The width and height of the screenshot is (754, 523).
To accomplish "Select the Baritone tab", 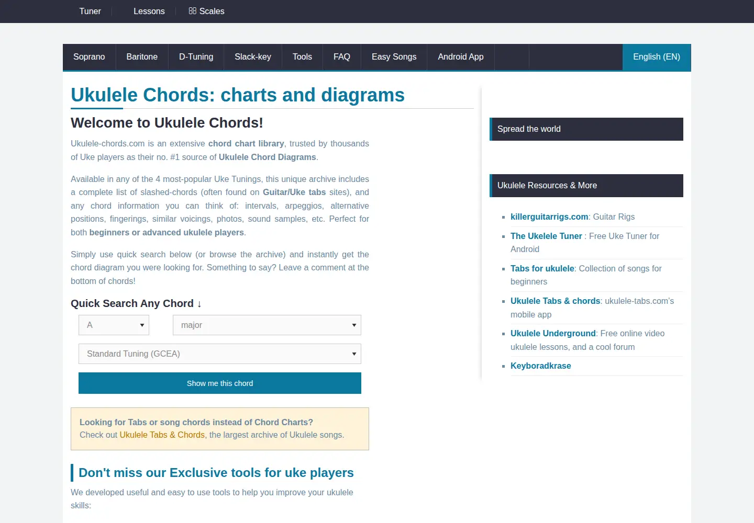I will click(x=142, y=57).
